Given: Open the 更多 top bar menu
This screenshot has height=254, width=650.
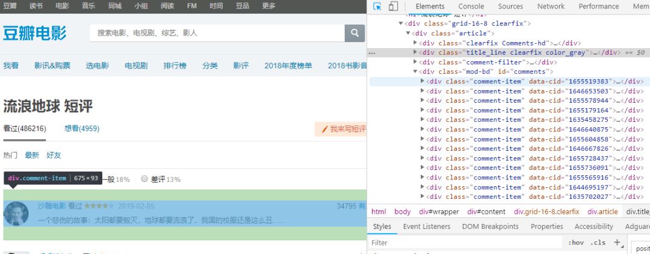Looking at the screenshot, I should (x=268, y=6).
